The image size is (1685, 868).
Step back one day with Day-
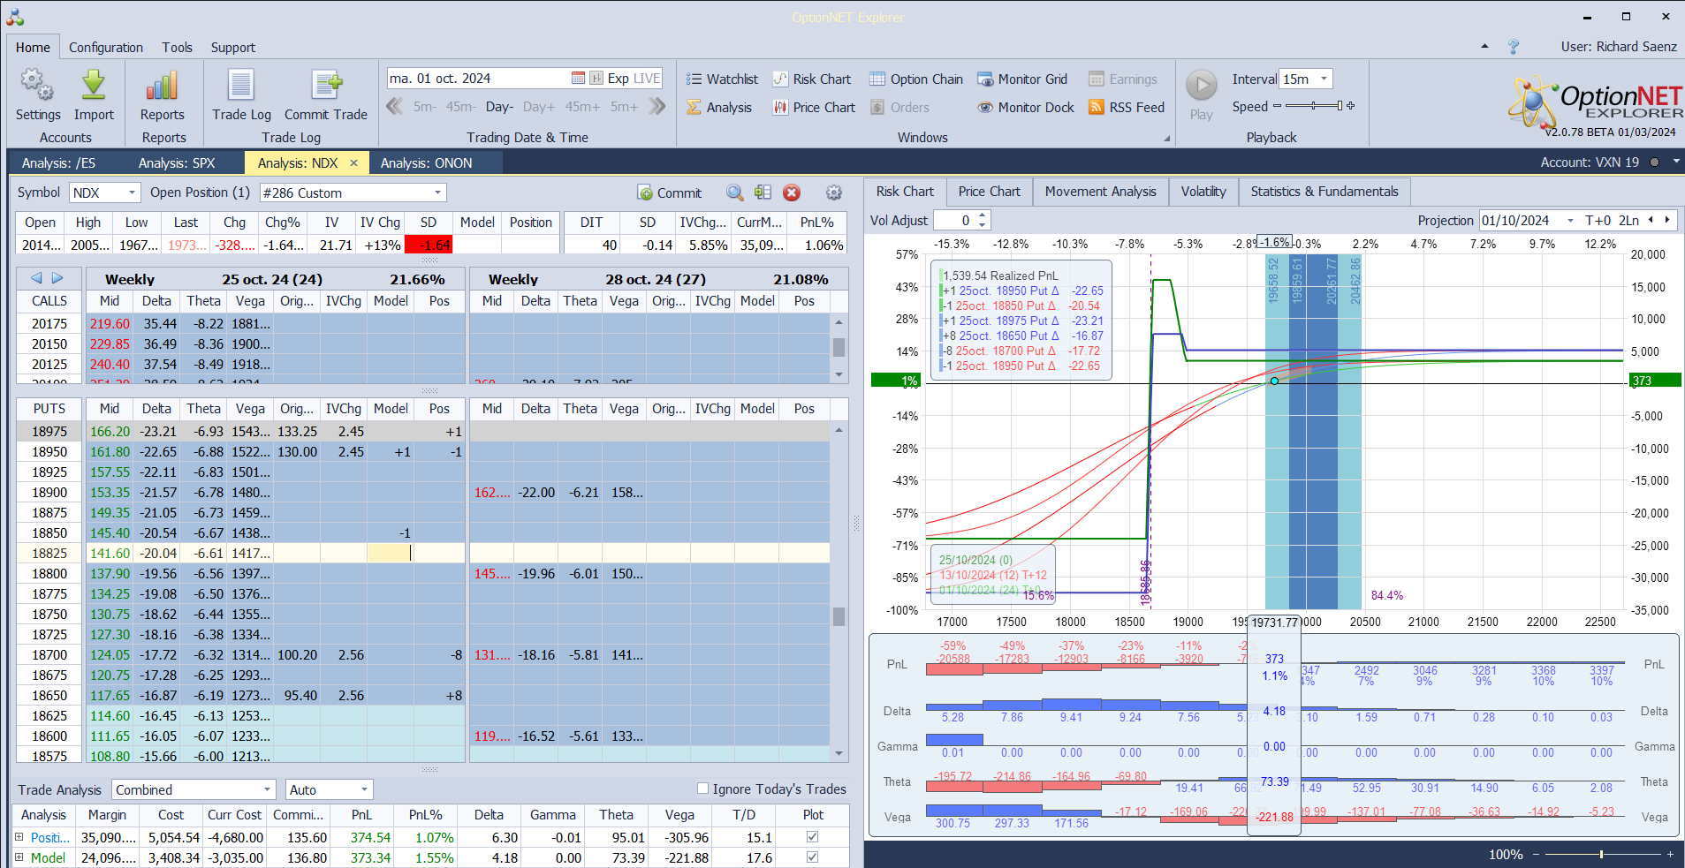[499, 107]
